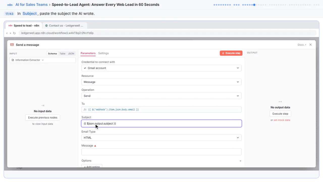The height and width of the screenshot is (182, 323).
Task: Open the Gmail account credential dropdown
Action: click(x=161, y=68)
